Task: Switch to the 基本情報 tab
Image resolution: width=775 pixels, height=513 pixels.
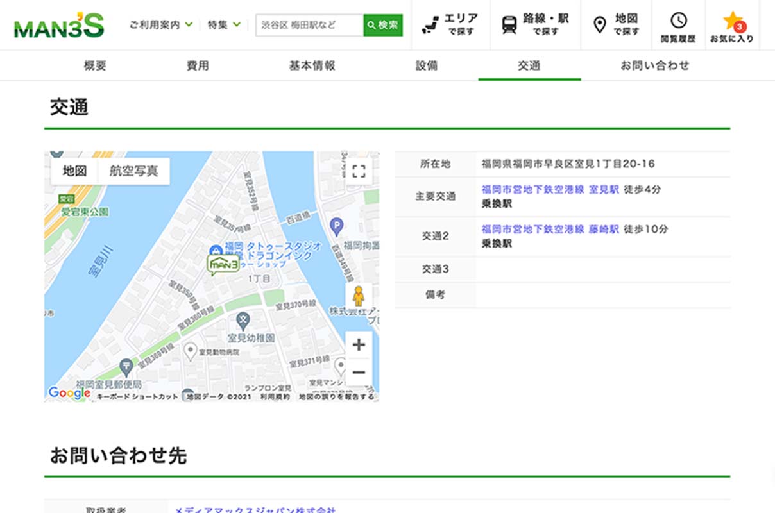Action: (312, 65)
